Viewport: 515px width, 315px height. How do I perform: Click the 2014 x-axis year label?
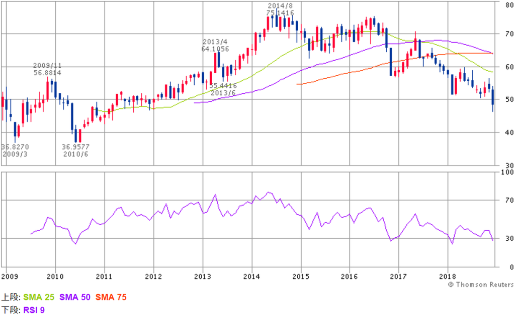coord(251,277)
